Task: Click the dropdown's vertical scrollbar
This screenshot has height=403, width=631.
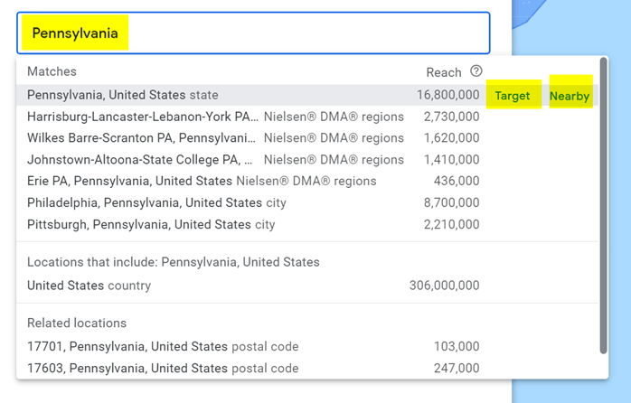Action: click(603, 208)
